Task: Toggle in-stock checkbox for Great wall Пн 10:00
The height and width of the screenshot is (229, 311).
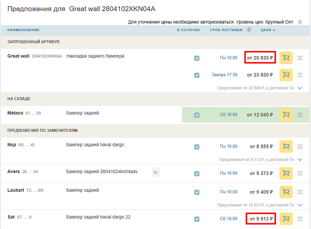Action: click(x=197, y=58)
